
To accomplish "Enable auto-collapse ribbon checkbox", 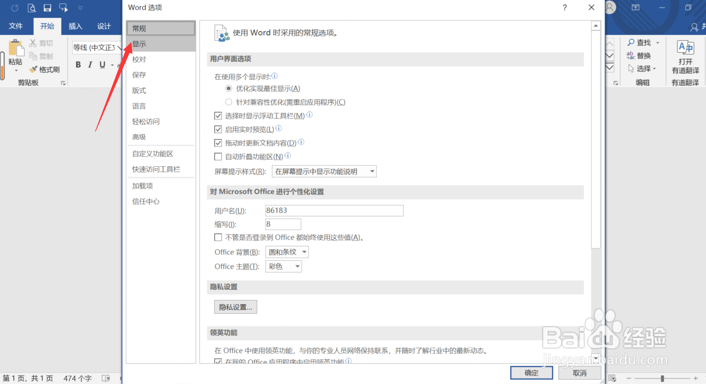I will coord(218,157).
